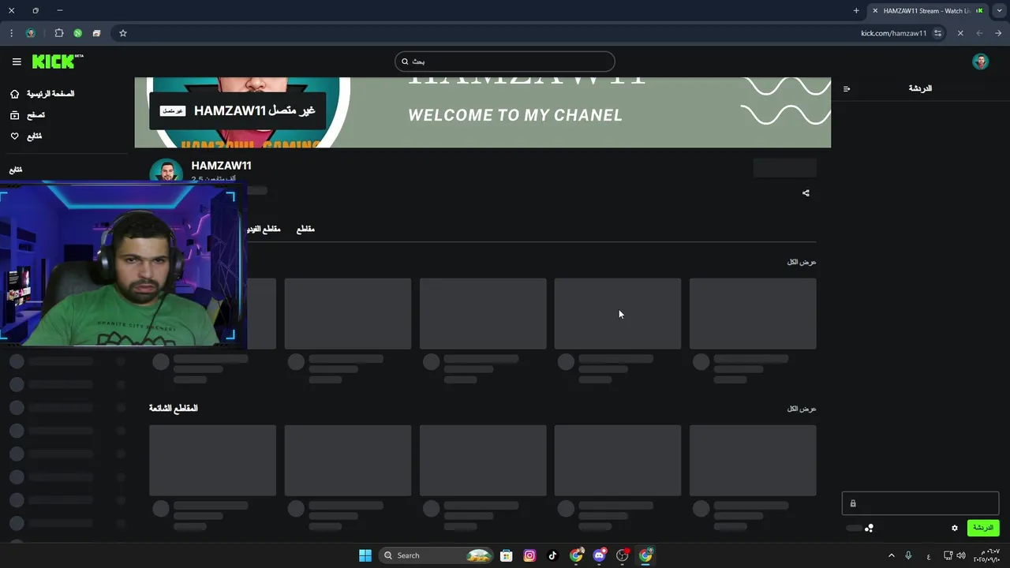This screenshot has height=568, width=1010.
Task: Click the microphone tray icon
Action: (909, 555)
